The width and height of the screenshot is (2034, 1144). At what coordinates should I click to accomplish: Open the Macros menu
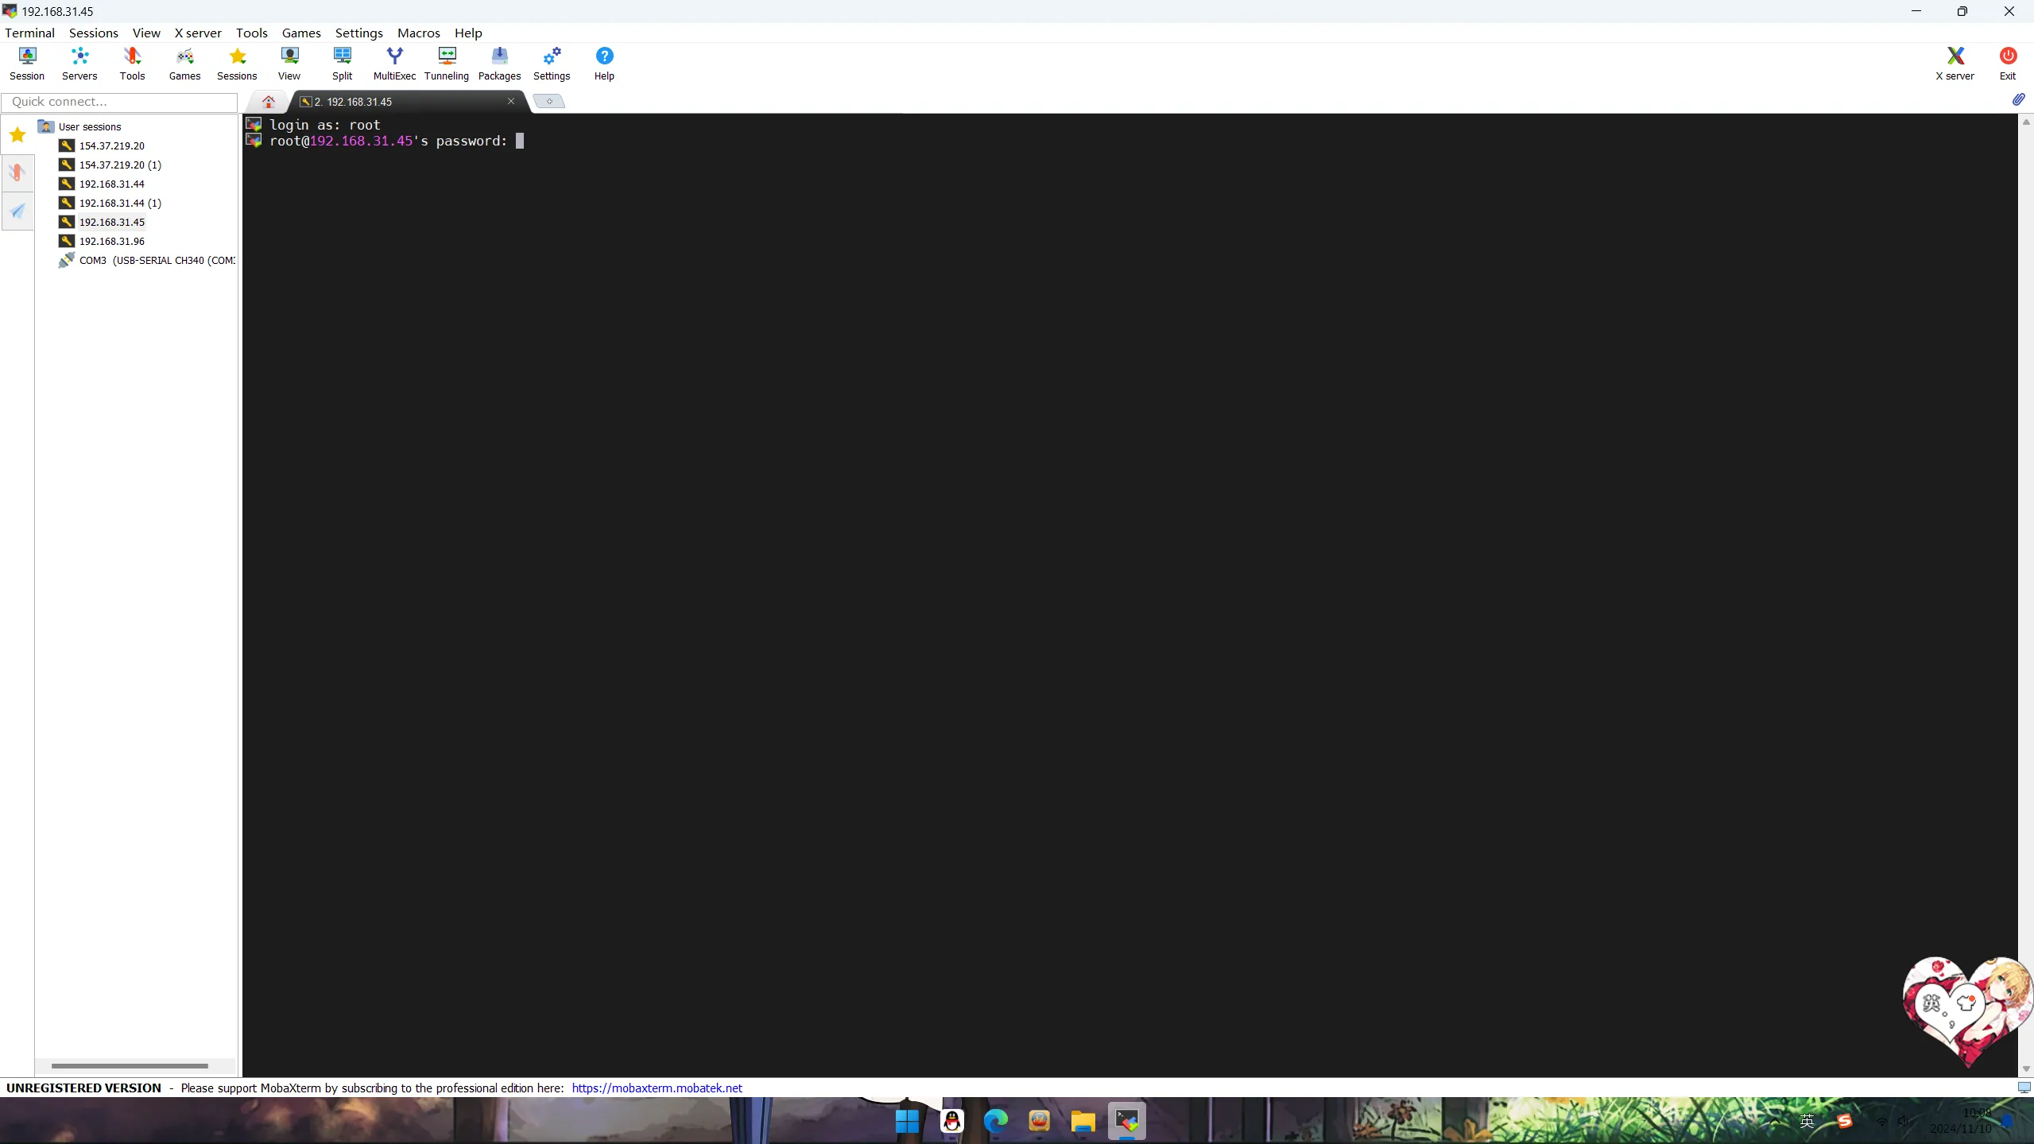[418, 33]
